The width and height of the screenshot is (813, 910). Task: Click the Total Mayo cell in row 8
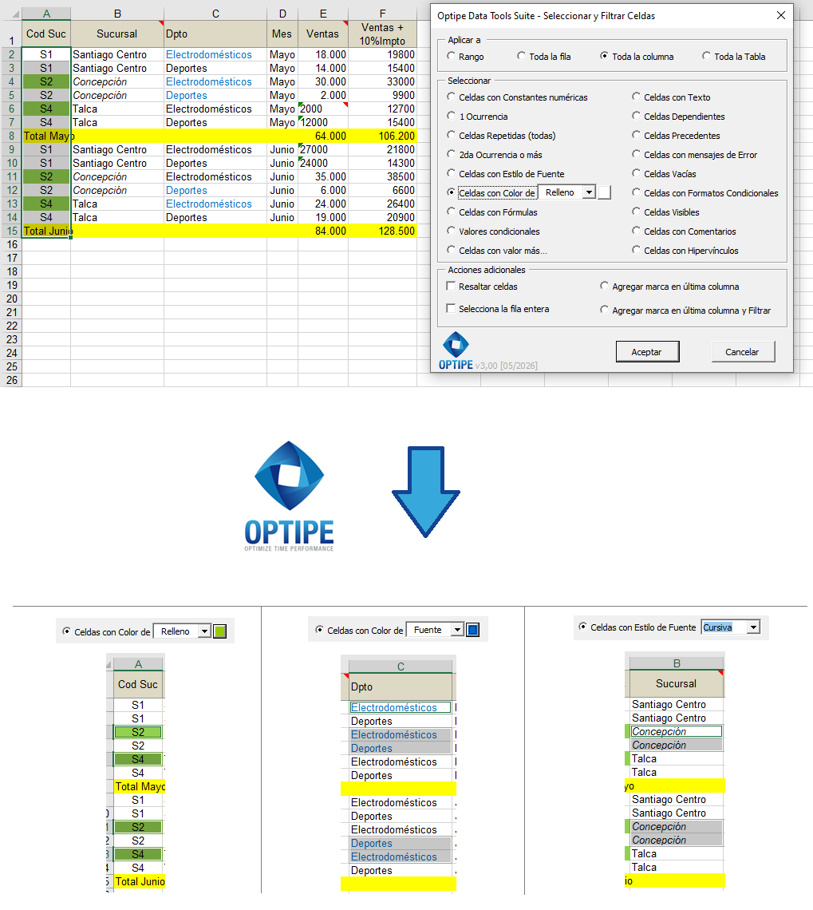pyautogui.click(x=46, y=136)
